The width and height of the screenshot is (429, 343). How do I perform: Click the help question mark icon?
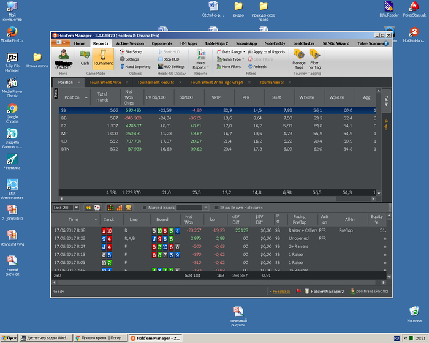tap(386, 43)
